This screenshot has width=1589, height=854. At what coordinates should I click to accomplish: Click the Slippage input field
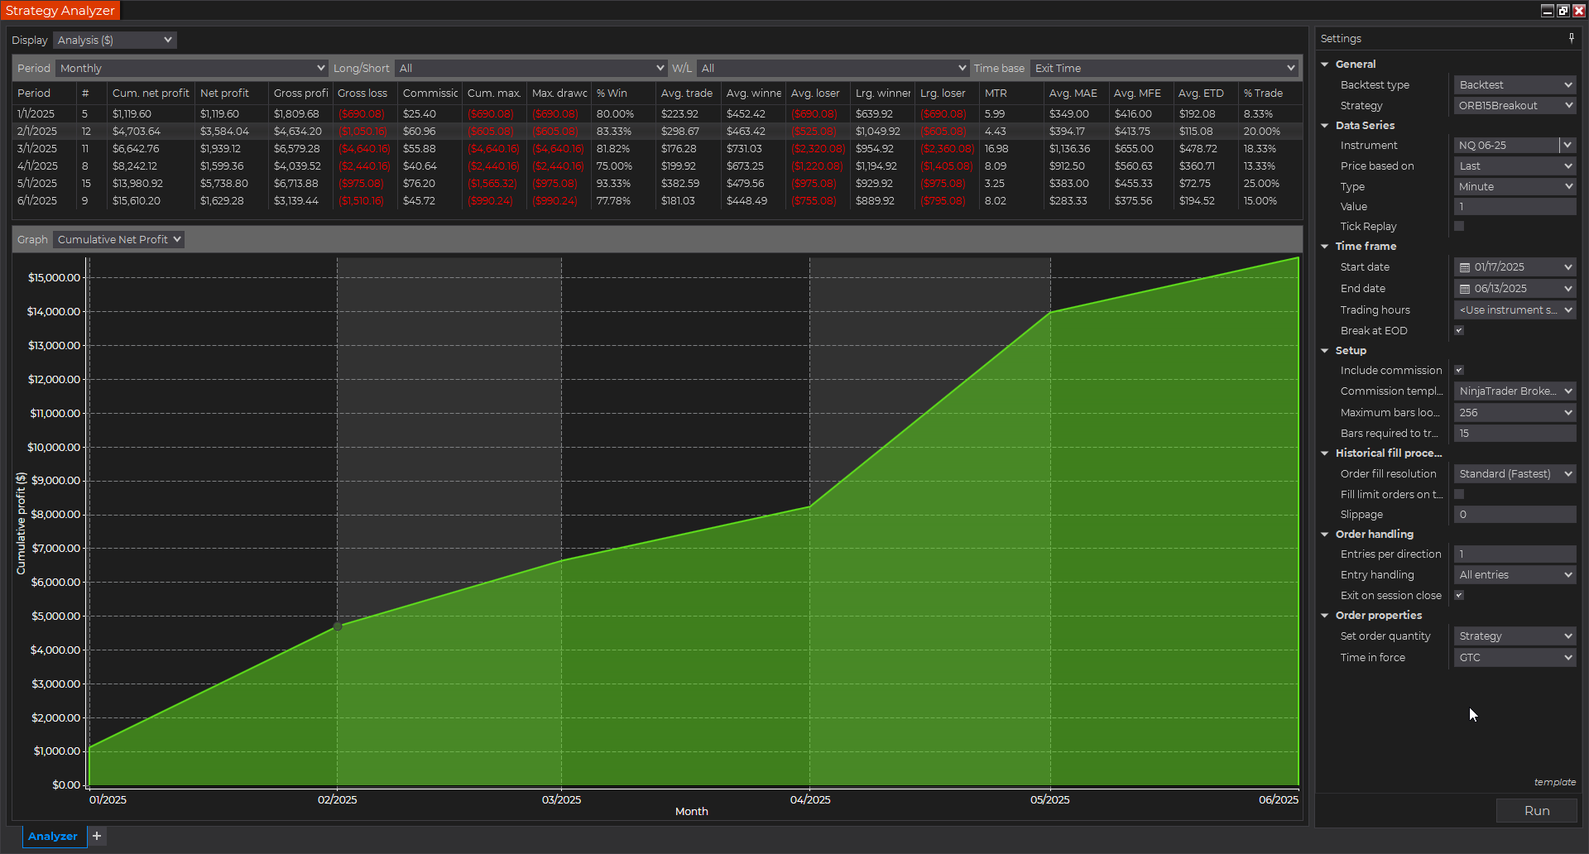coord(1514,515)
